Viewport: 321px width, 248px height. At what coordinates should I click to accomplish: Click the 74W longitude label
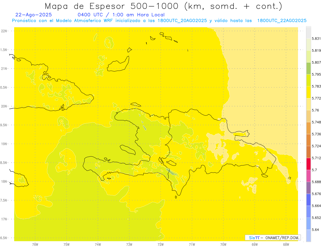(x=98, y=244)
